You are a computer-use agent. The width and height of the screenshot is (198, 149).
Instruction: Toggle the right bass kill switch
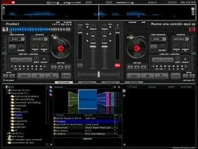point(110,41)
